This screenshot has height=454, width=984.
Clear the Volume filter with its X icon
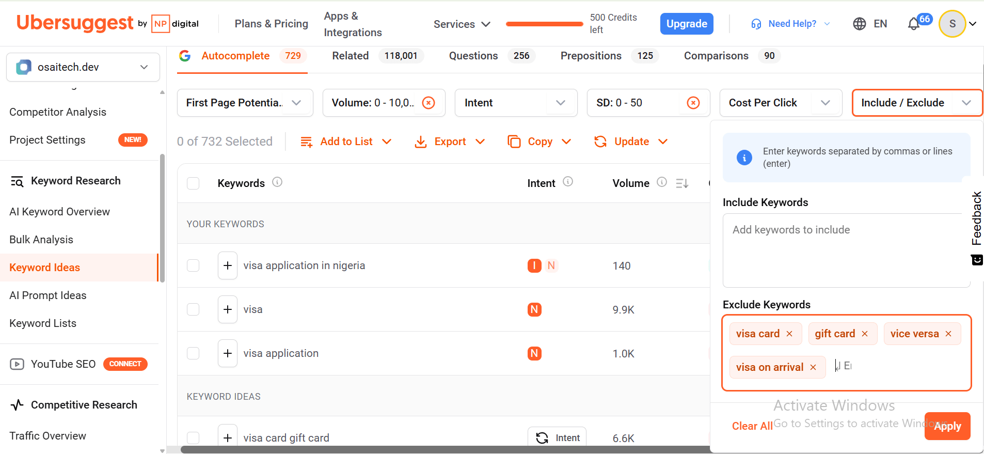(x=428, y=103)
